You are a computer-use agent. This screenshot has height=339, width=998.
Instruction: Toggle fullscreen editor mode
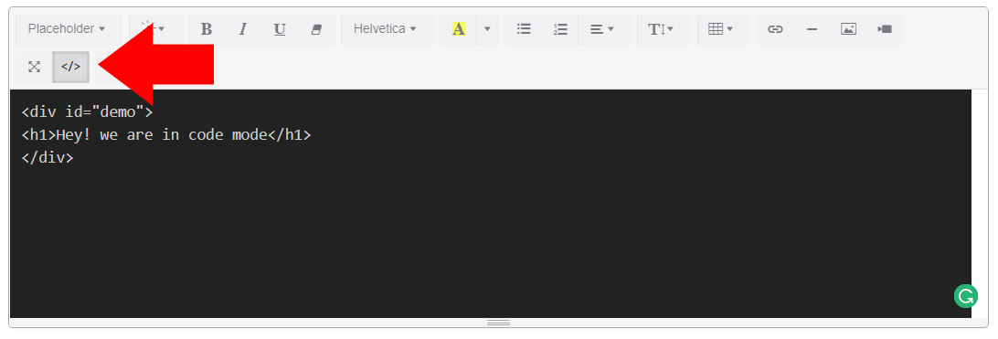pos(35,67)
